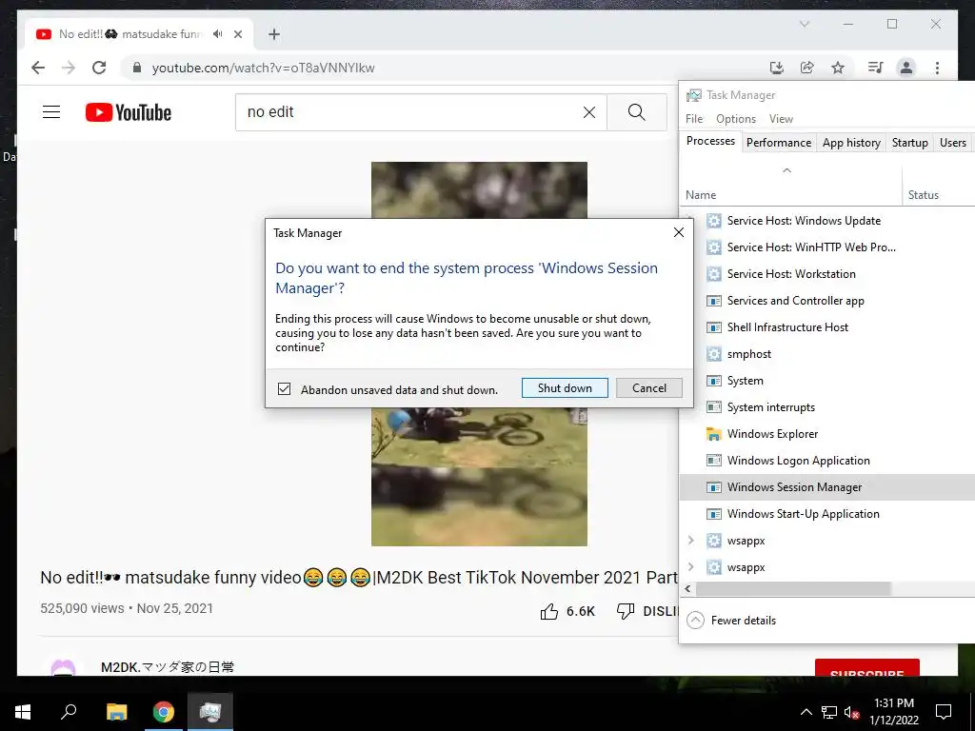Show hidden tray icons chevron
This screenshot has height=731, width=975.
[806, 712]
